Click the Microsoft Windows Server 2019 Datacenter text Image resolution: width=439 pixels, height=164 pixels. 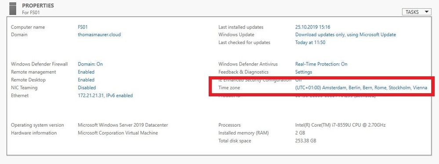pos(123,125)
